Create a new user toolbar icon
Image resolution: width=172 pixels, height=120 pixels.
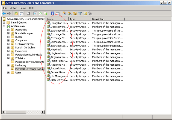[x=64, y=14]
